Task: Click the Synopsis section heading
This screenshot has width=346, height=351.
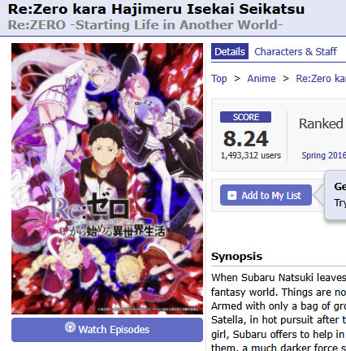Action: pos(236,257)
